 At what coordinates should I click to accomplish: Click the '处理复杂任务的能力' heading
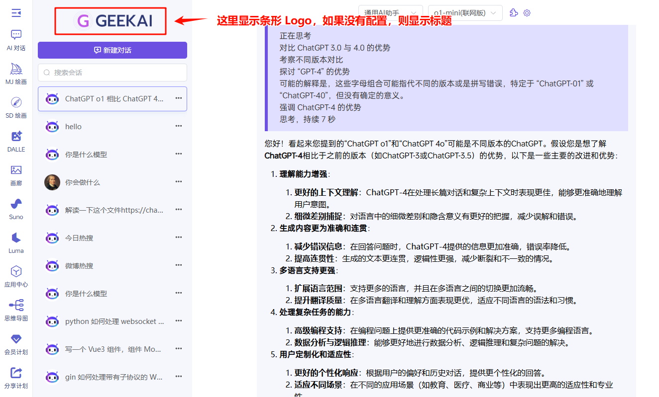tap(315, 312)
